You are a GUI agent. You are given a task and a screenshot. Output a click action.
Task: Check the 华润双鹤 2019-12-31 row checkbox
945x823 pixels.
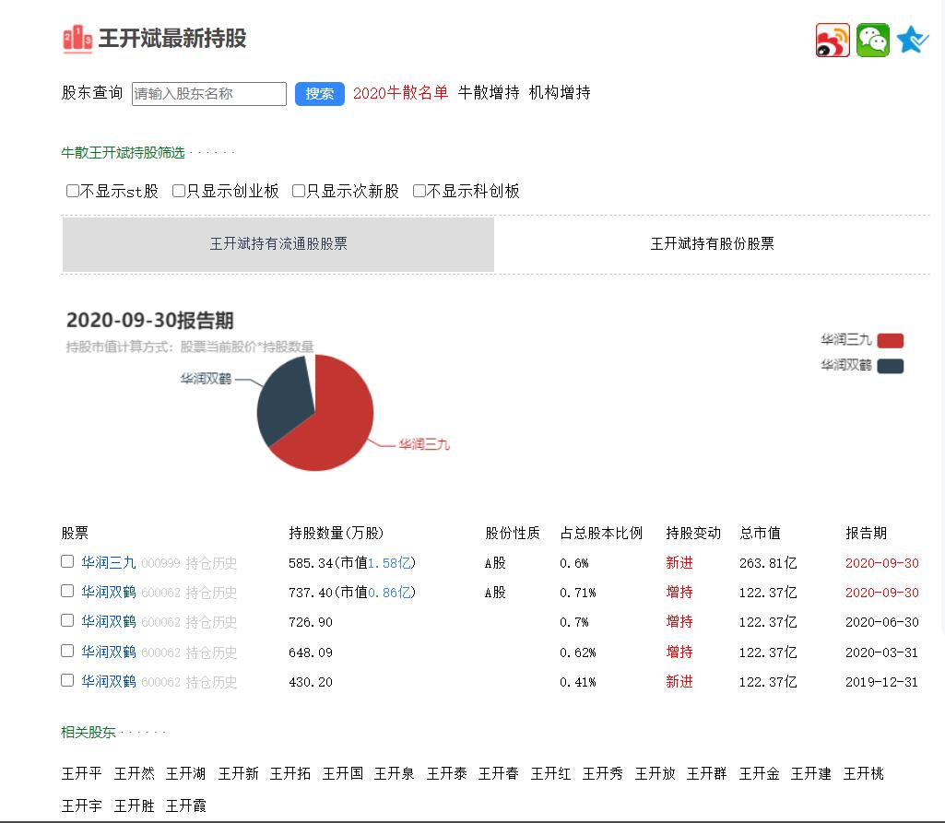click(x=67, y=680)
